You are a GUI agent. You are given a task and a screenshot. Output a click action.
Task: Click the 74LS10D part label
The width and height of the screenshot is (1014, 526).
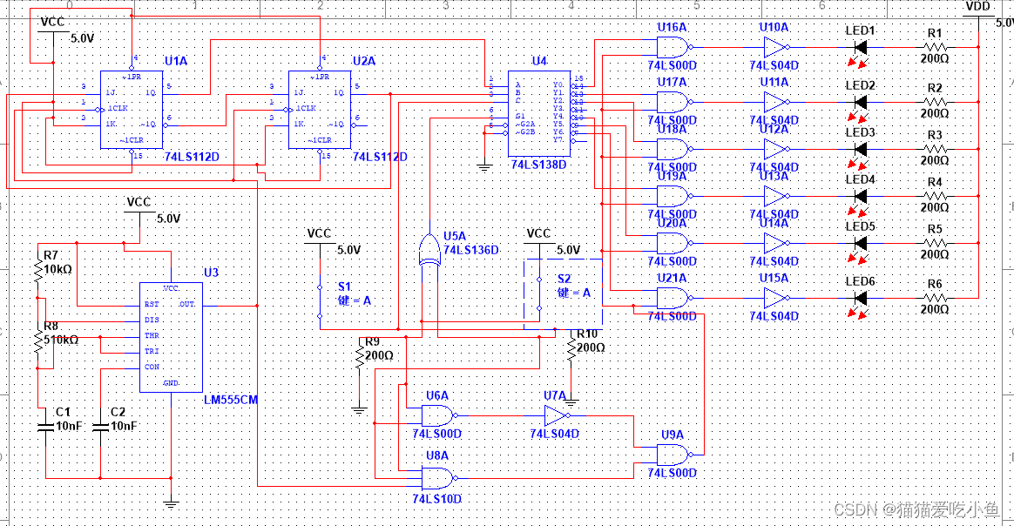point(437,499)
